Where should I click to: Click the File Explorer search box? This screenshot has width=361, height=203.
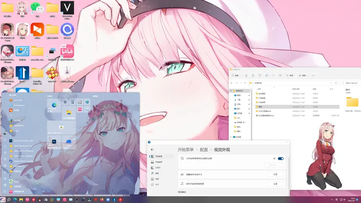[x=351, y=83]
